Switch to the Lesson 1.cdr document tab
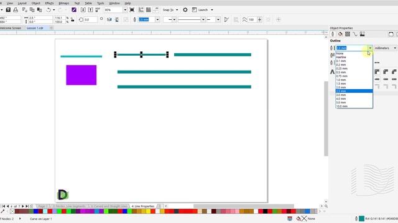The image size is (398, 223). [x=35, y=28]
